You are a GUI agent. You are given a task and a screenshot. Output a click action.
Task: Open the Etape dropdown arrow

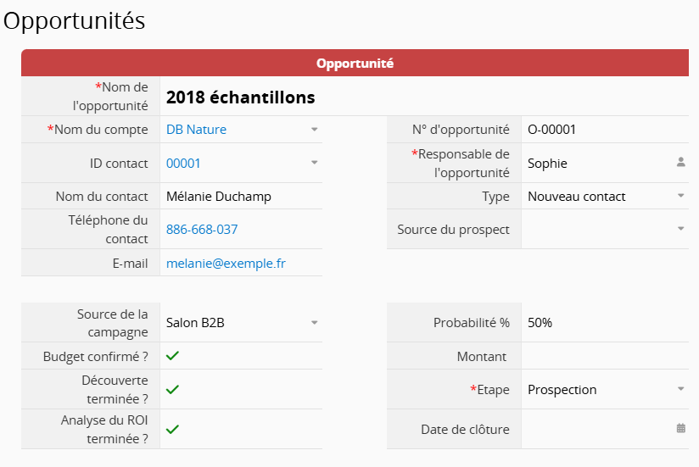click(680, 389)
